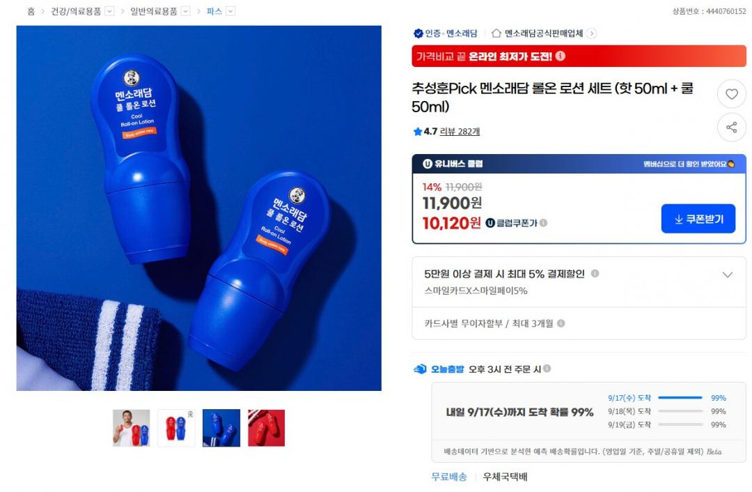This screenshot has width=752, height=492.
Task: Open the 파스 breadcrumb dropdown arrow
Action: 230,11
